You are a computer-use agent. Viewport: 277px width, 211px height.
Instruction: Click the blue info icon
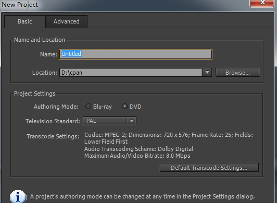(x=18, y=197)
